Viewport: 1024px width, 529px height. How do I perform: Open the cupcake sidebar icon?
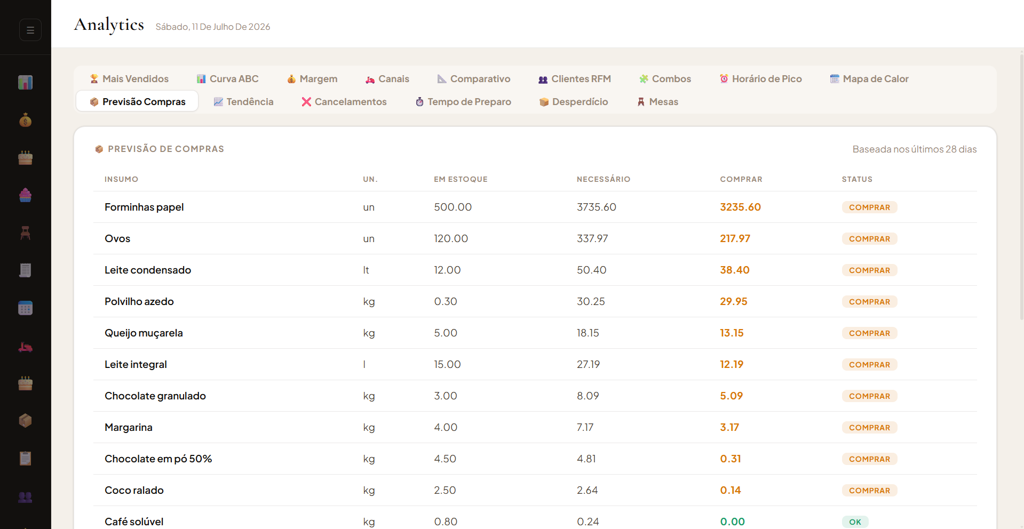[25, 195]
